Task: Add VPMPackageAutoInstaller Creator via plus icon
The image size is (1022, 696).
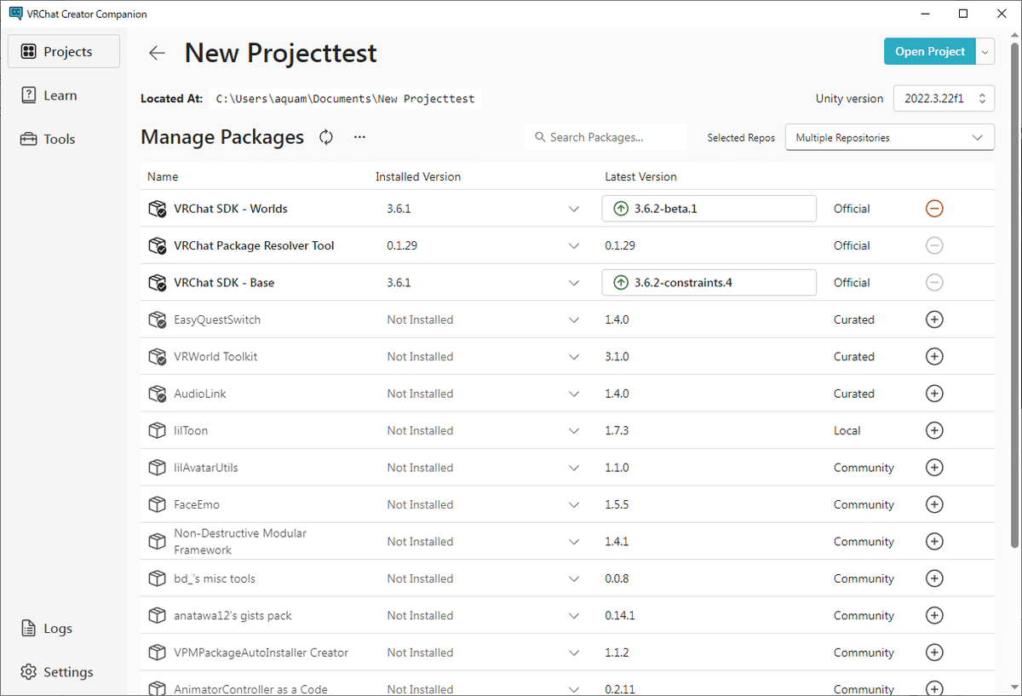Action: click(x=934, y=653)
